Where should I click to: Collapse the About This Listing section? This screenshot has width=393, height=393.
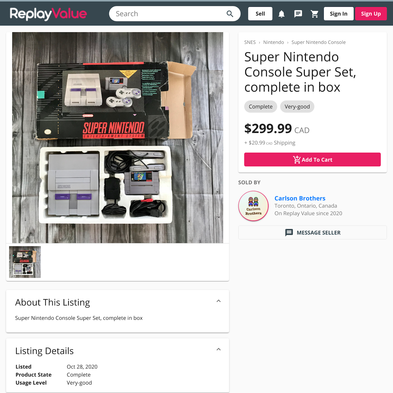[x=218, y=301]
